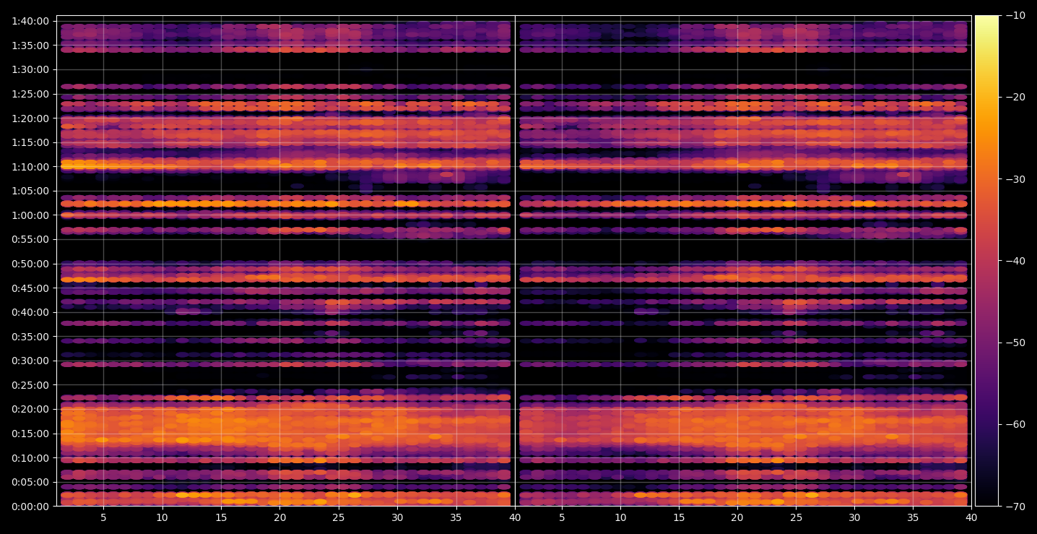Click the 0:50:00 time axis label
The width and height of the screenshot is (1037, 534).
(x=30, y=264)
